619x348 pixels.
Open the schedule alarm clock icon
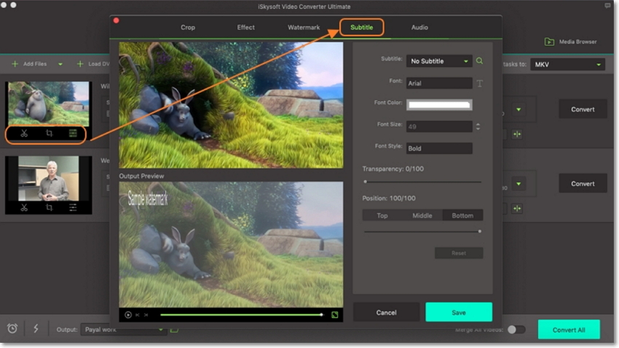coord(12,329)
